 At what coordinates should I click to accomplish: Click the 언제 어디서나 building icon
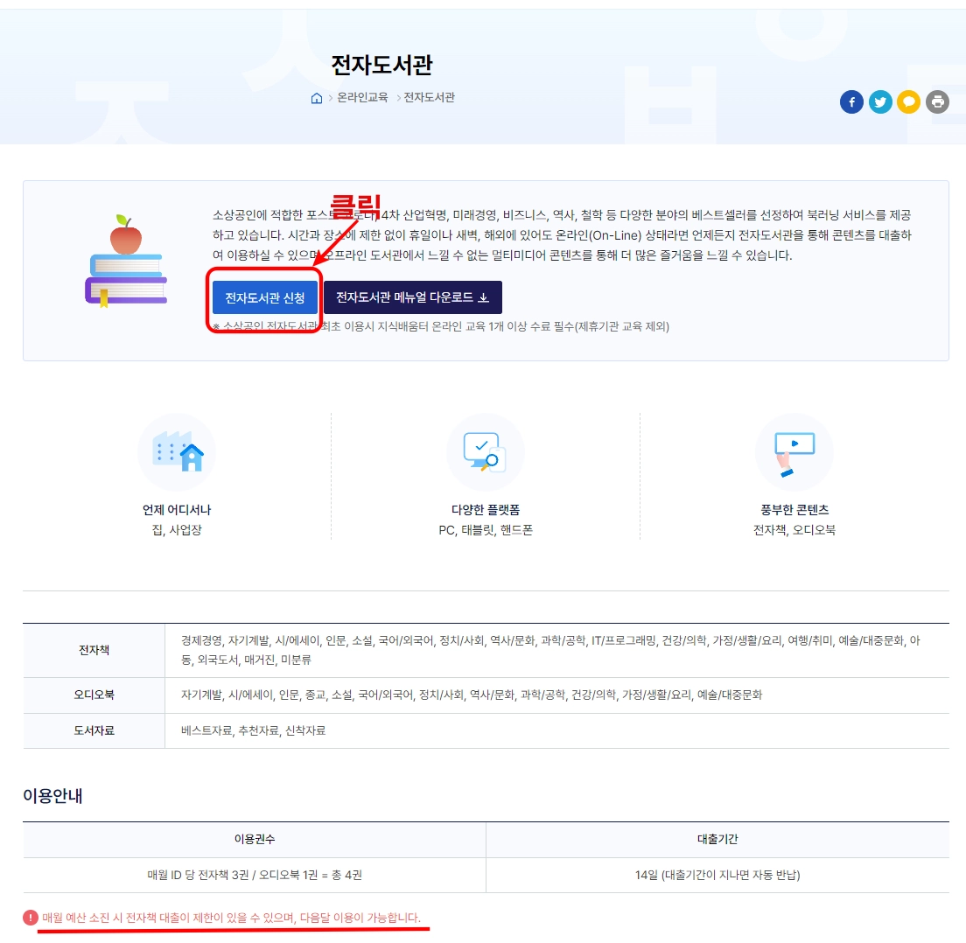(177, 451)
